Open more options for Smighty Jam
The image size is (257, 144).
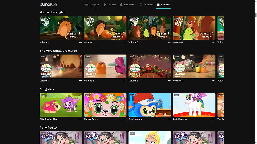pos(169,119)
